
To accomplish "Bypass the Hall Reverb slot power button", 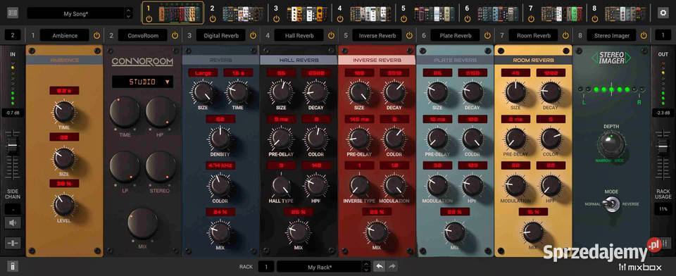I will point(331,35).
